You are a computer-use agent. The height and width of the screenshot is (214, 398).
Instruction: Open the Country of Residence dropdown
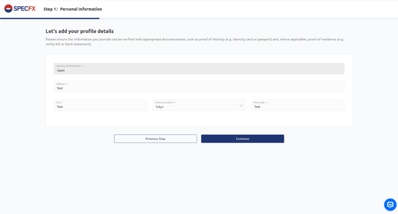pyautogui.click(x=198, y=68)
